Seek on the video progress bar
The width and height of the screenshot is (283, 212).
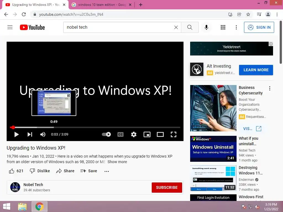95,127
